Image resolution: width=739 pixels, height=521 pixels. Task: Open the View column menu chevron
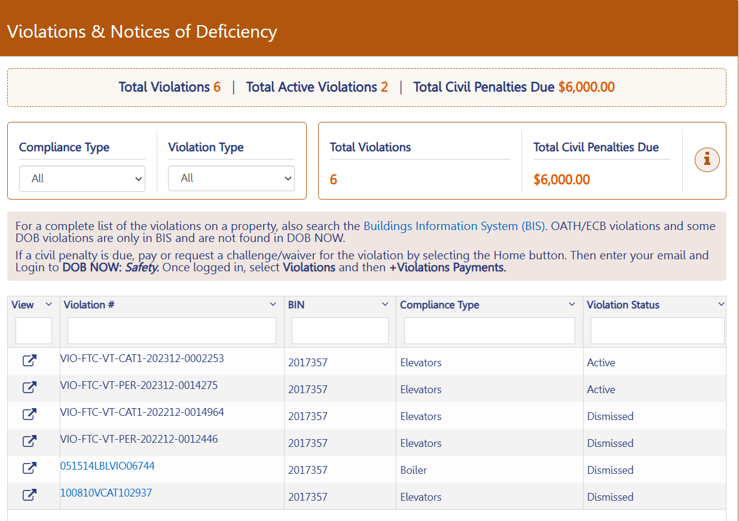tap(49, 305)
